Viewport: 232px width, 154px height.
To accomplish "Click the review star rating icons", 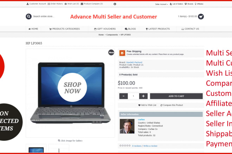I will point(125,146).
